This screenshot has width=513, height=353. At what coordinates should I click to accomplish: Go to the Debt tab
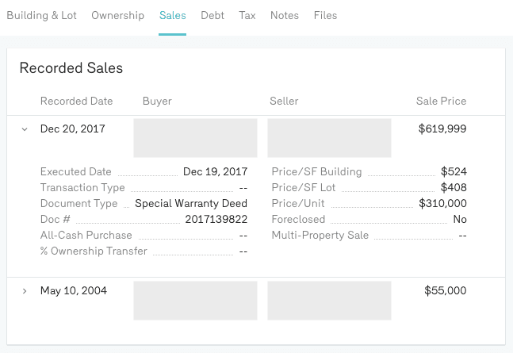212,15
